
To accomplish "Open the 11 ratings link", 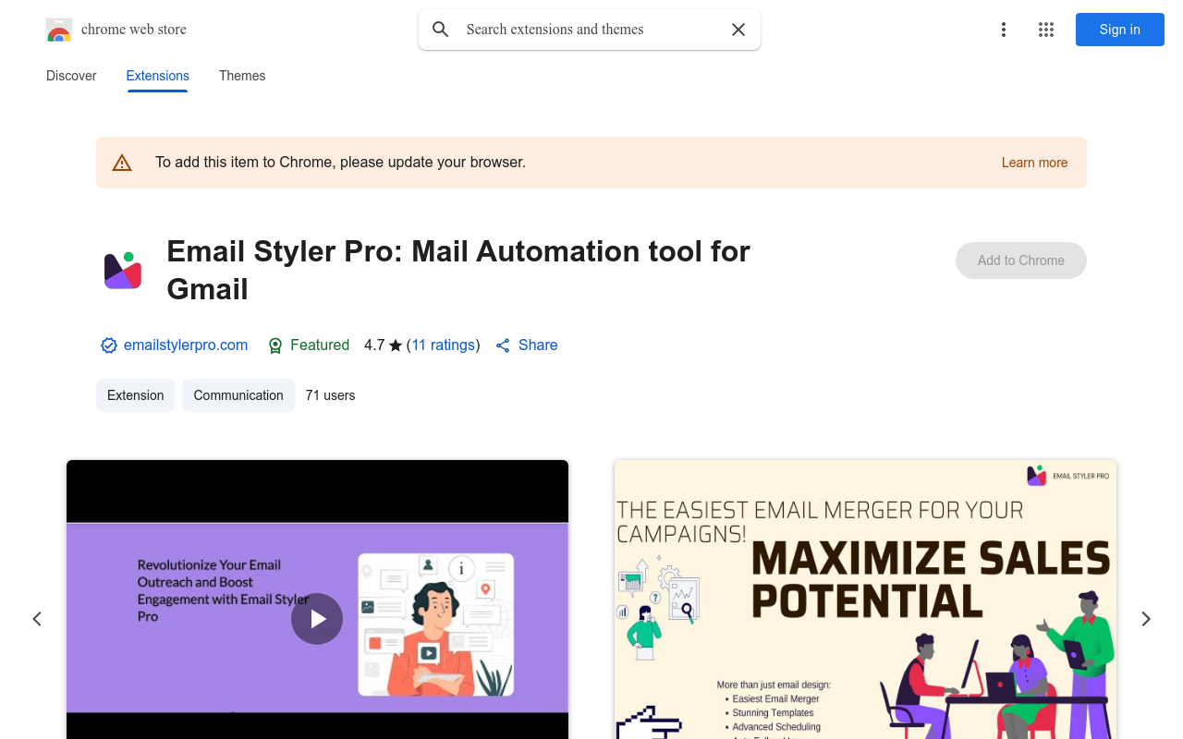I will [444, 345].
